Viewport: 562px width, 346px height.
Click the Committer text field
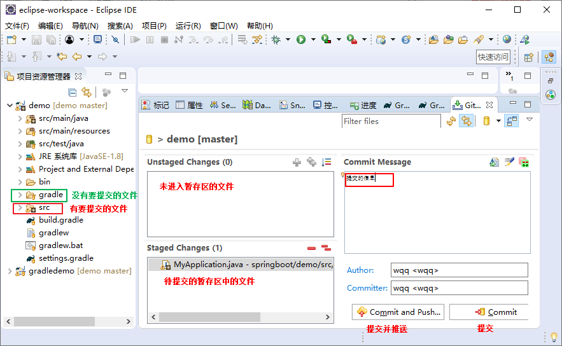pyautogui.click(x=459, y=288)
